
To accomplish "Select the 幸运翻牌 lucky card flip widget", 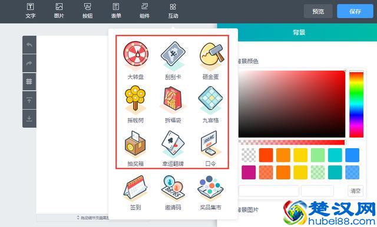I will pos(173,148).
